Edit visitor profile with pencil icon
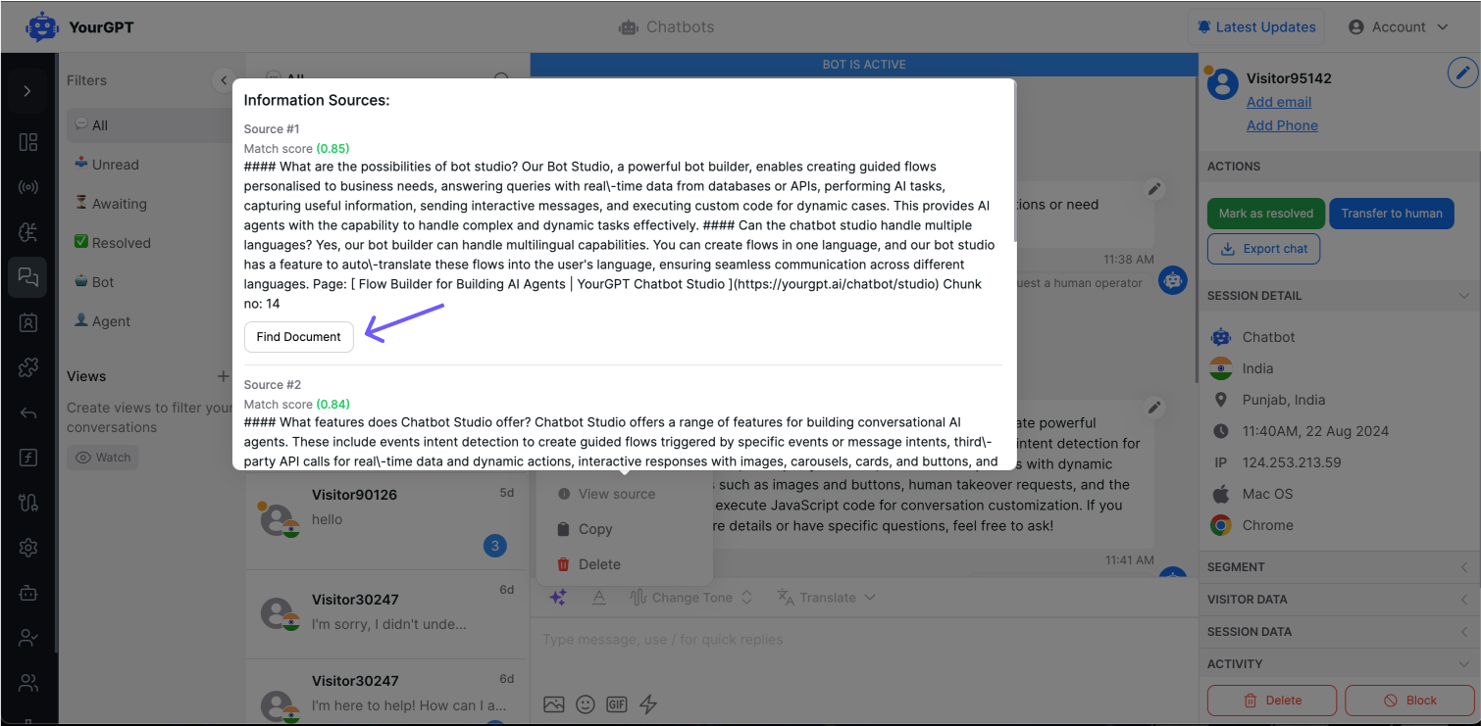The width and height of the screenshot is (1481, 726). [1462, 73]
